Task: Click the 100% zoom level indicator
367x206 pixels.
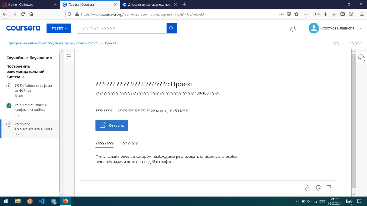Action: (316, 14)
